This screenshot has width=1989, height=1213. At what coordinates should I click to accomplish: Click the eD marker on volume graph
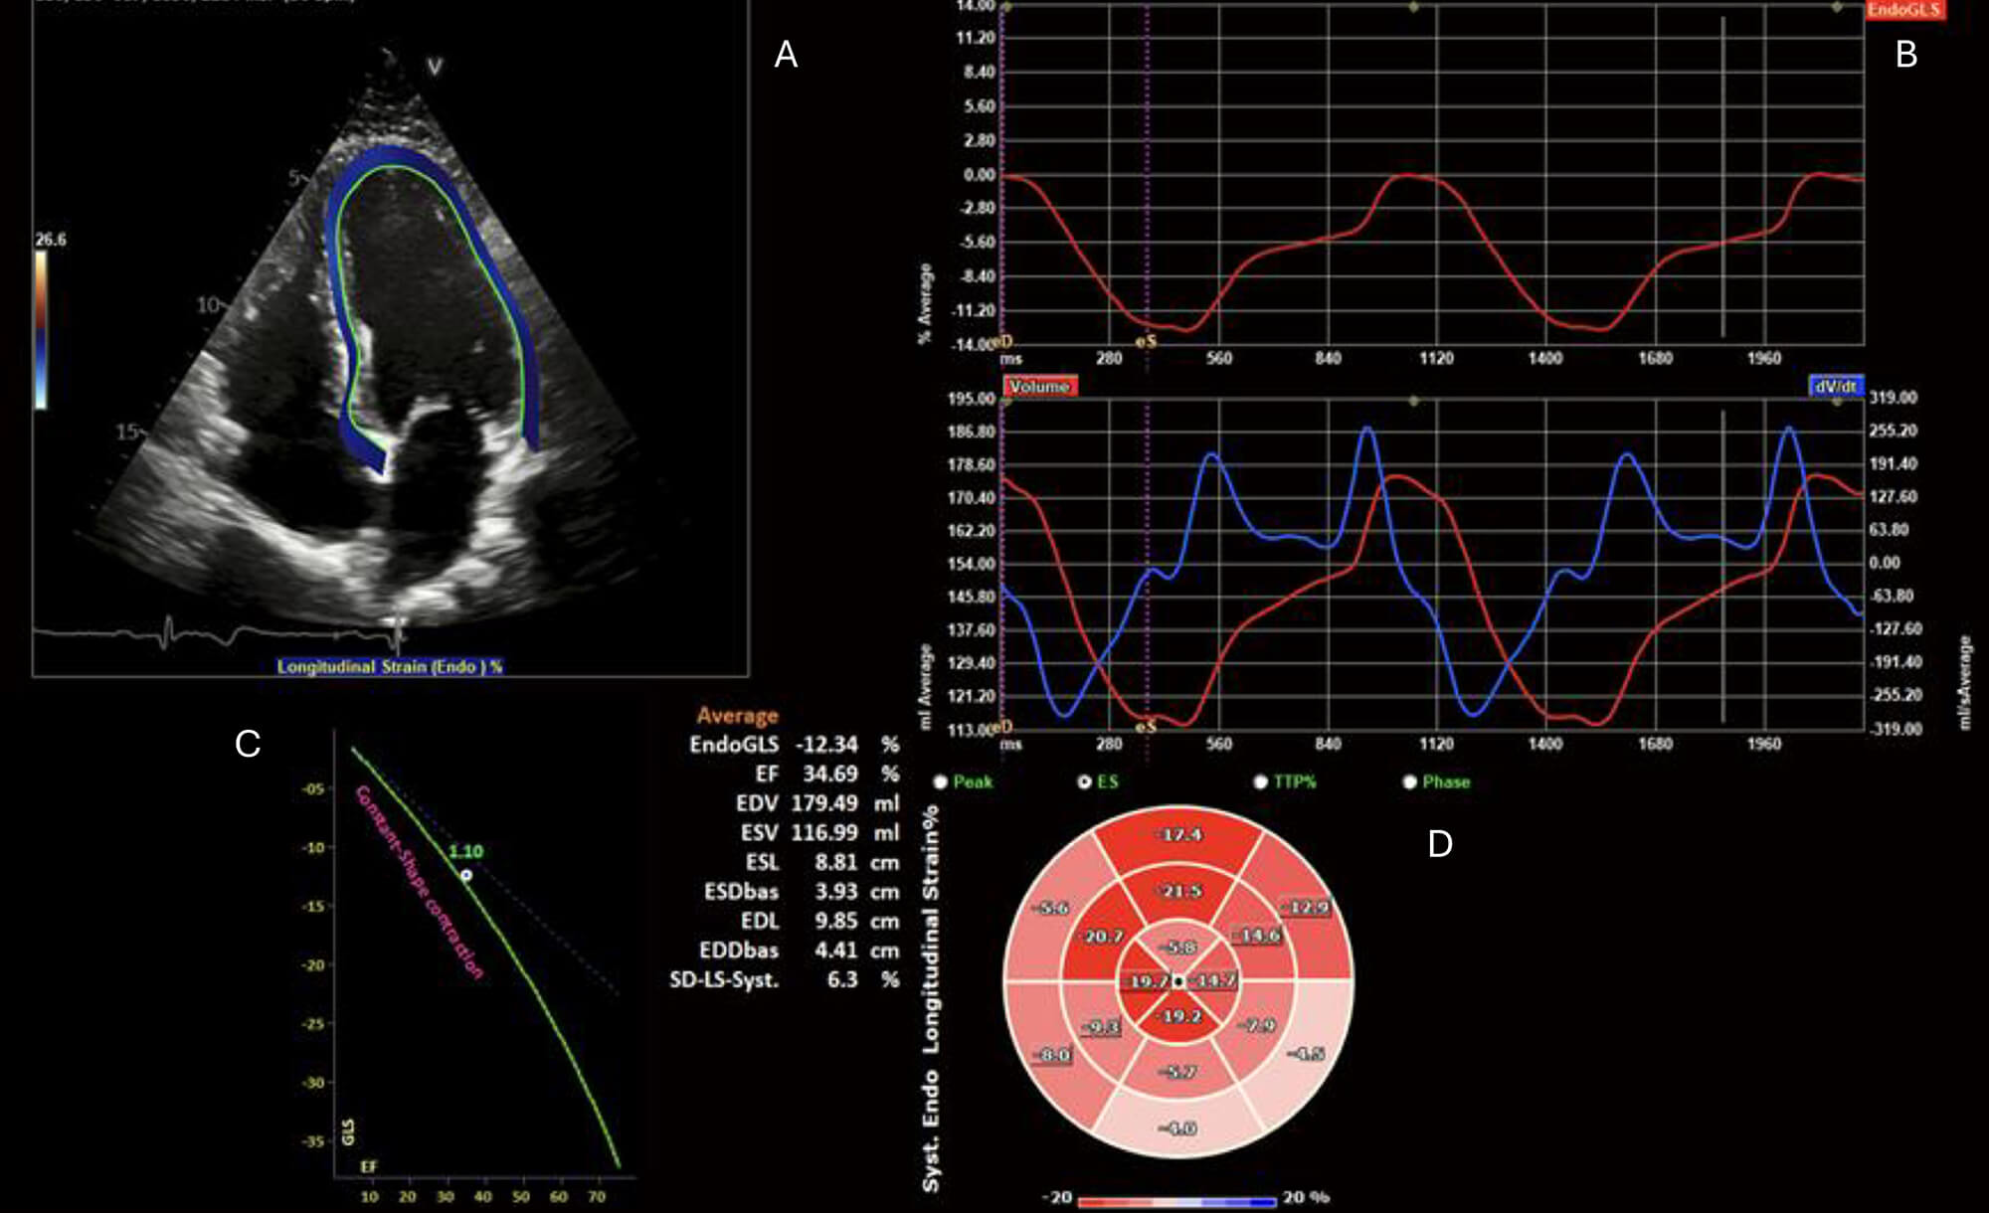click(x=1002, y=727)
